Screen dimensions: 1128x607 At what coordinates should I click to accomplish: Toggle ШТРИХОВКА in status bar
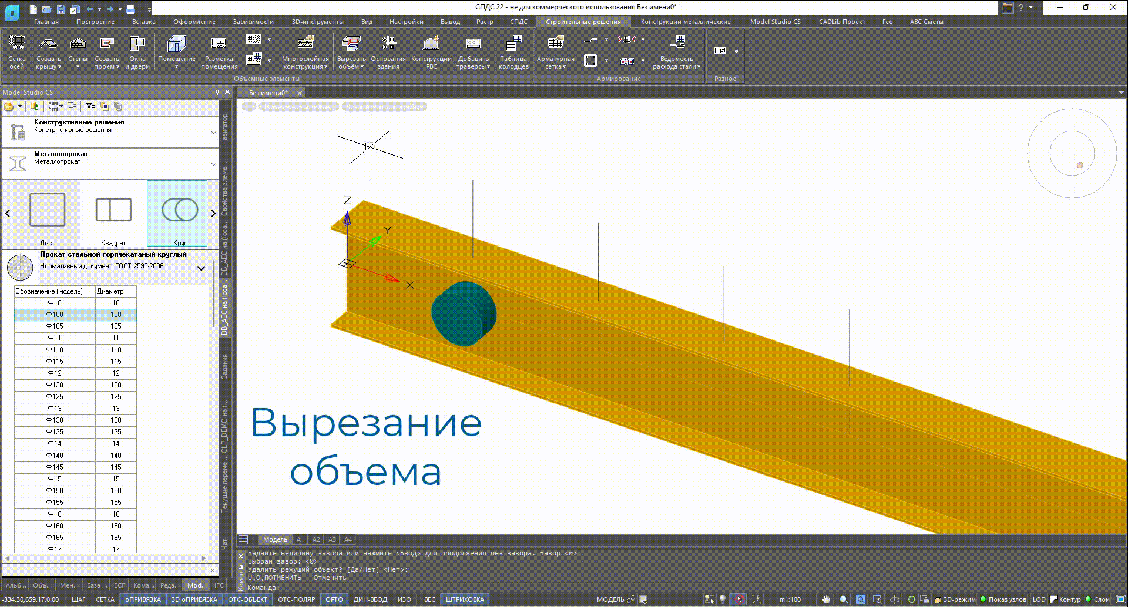tap(465, 599)
